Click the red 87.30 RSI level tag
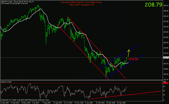This screenshot has height=104, width=169. tap(166, 83)
